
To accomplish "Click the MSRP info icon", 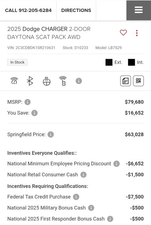I will 27,102.
